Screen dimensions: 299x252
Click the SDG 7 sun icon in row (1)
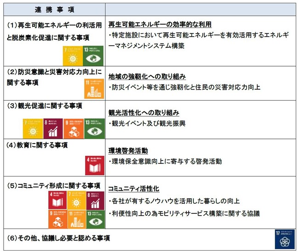tap(73, 56)
